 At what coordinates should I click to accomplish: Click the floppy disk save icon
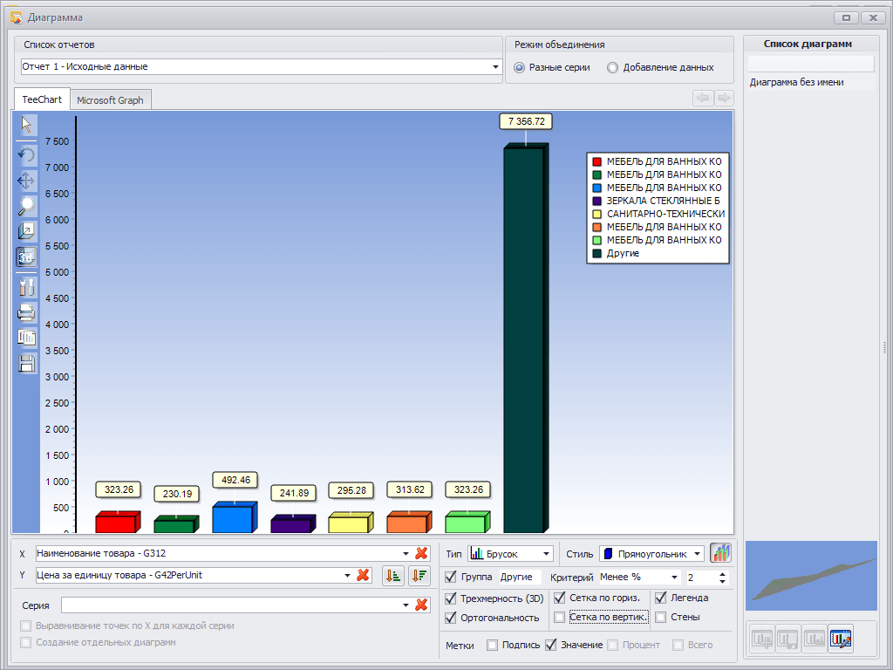(x=26, y=363)
